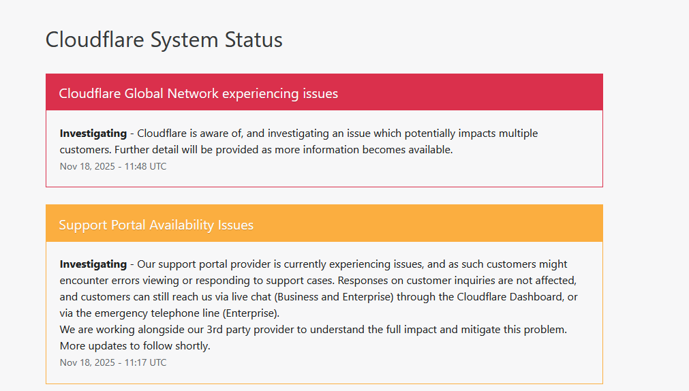Open the Support Portal Availability Issues incident
689x391 pixels.
[x=156, y=225]
